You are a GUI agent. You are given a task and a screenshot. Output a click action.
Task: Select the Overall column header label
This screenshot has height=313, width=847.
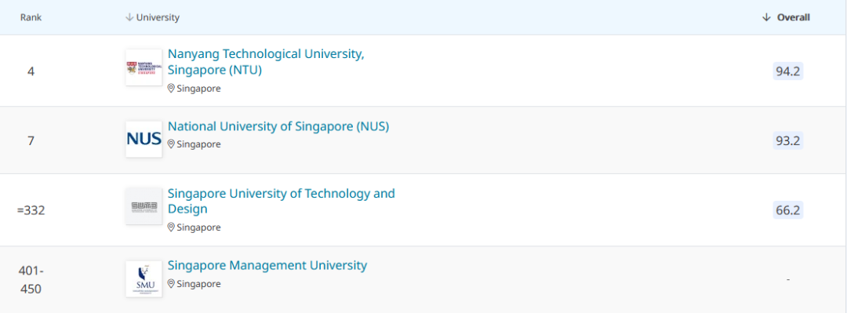(794, 17)
